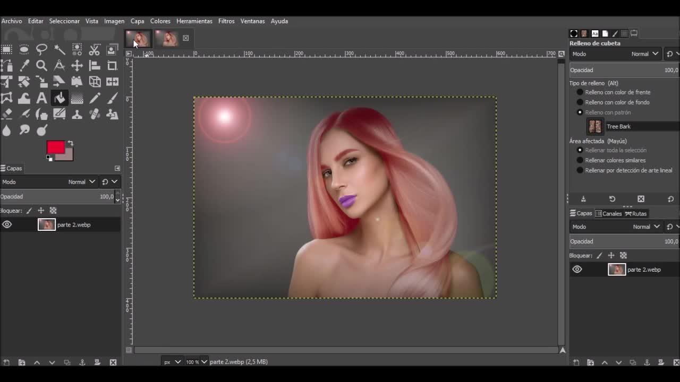The height and width of the screenshot is (382, 680).
Task: Select the Pencil tool
Action: [x=95, y=98]
